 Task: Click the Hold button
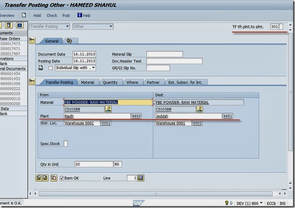[x=37, y=15]
